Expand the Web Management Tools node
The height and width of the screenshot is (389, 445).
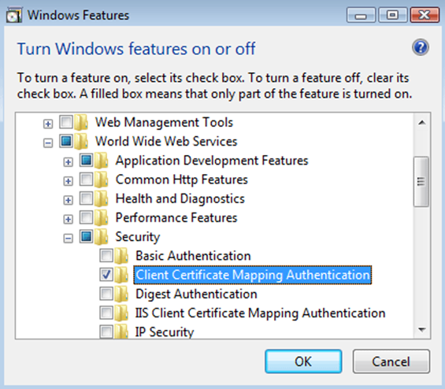coord(48,124)
